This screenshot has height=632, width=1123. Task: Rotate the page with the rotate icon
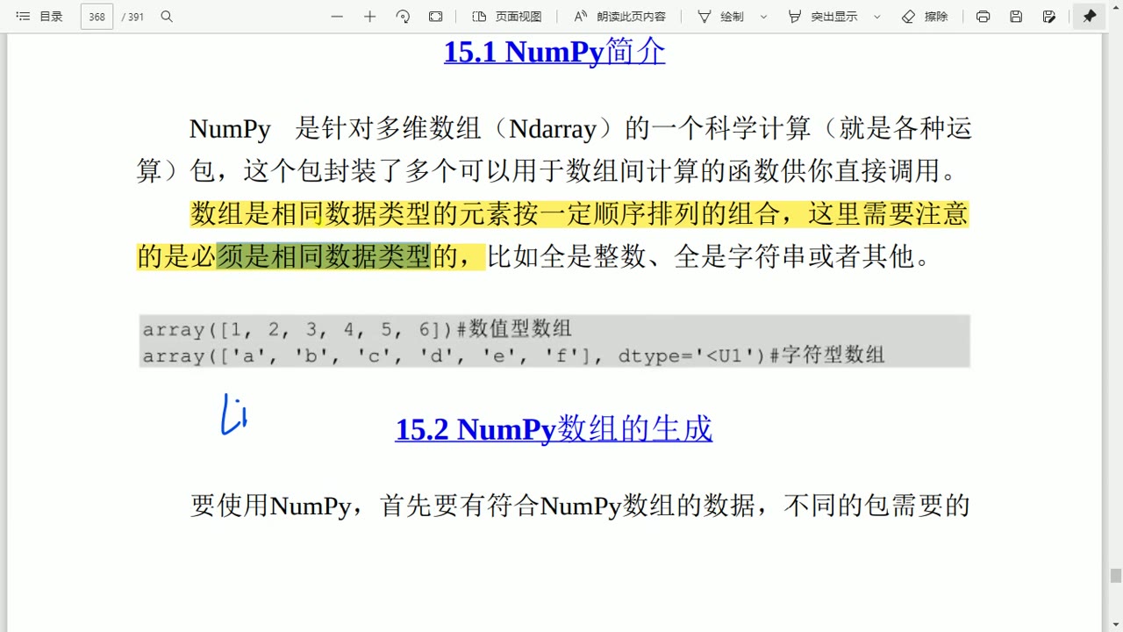[403, 17]
